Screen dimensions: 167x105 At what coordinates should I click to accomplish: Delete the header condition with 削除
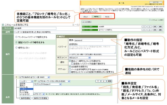pyautogui.click(x=109, y=81)
